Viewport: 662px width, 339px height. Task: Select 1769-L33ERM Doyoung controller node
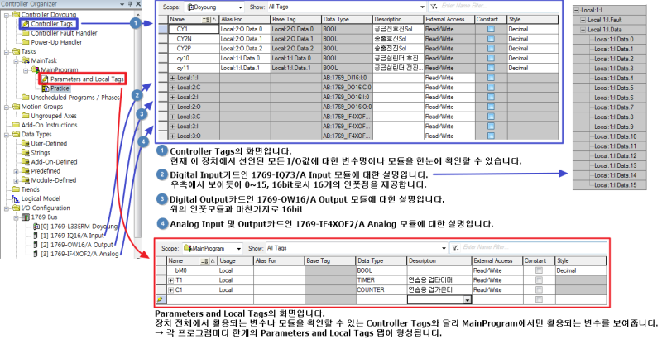pyautogui.click(x=79, y=227)
